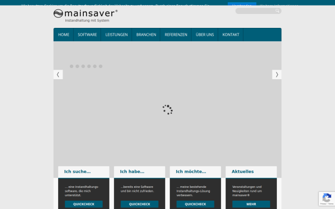The image size is (335, 209).
Task: Select the third slider pagination dot
Action: (83, 66)
